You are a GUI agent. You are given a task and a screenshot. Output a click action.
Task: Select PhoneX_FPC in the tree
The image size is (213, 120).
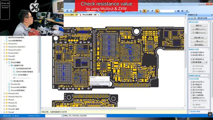(x=13, y=103)
